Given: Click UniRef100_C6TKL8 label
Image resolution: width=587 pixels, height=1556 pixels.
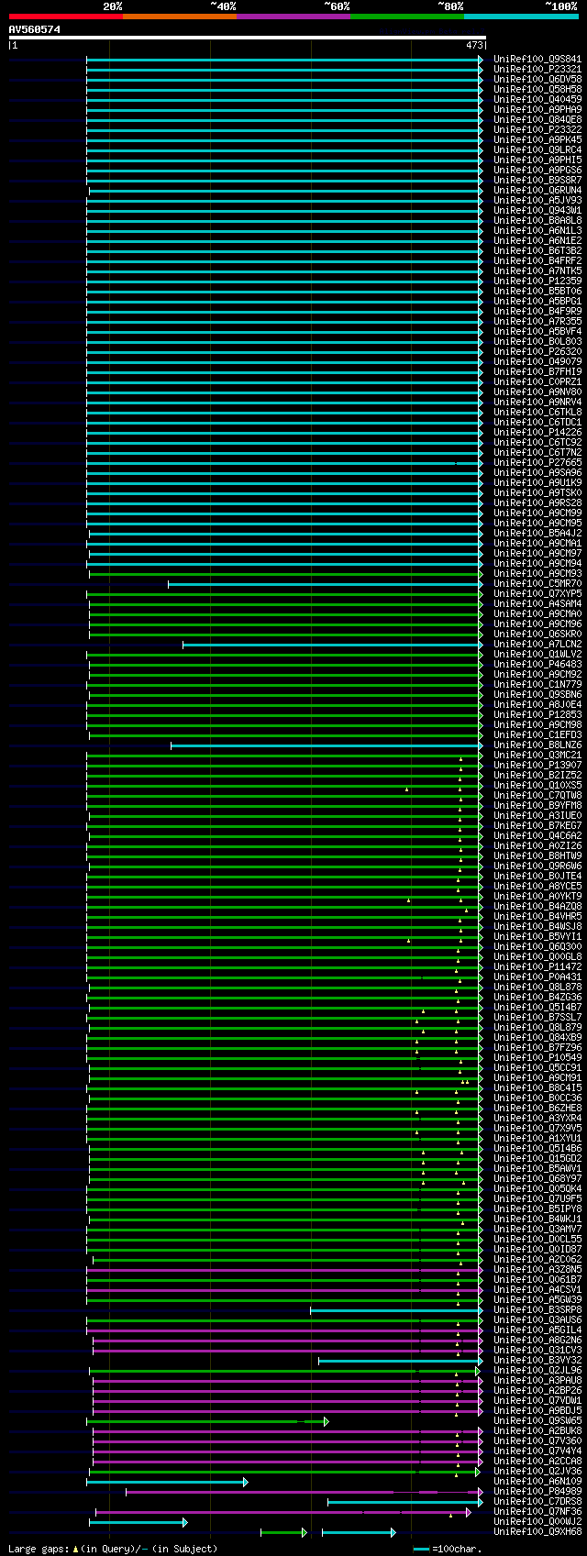Looking at the screenshot, I should tap(537, 412).
